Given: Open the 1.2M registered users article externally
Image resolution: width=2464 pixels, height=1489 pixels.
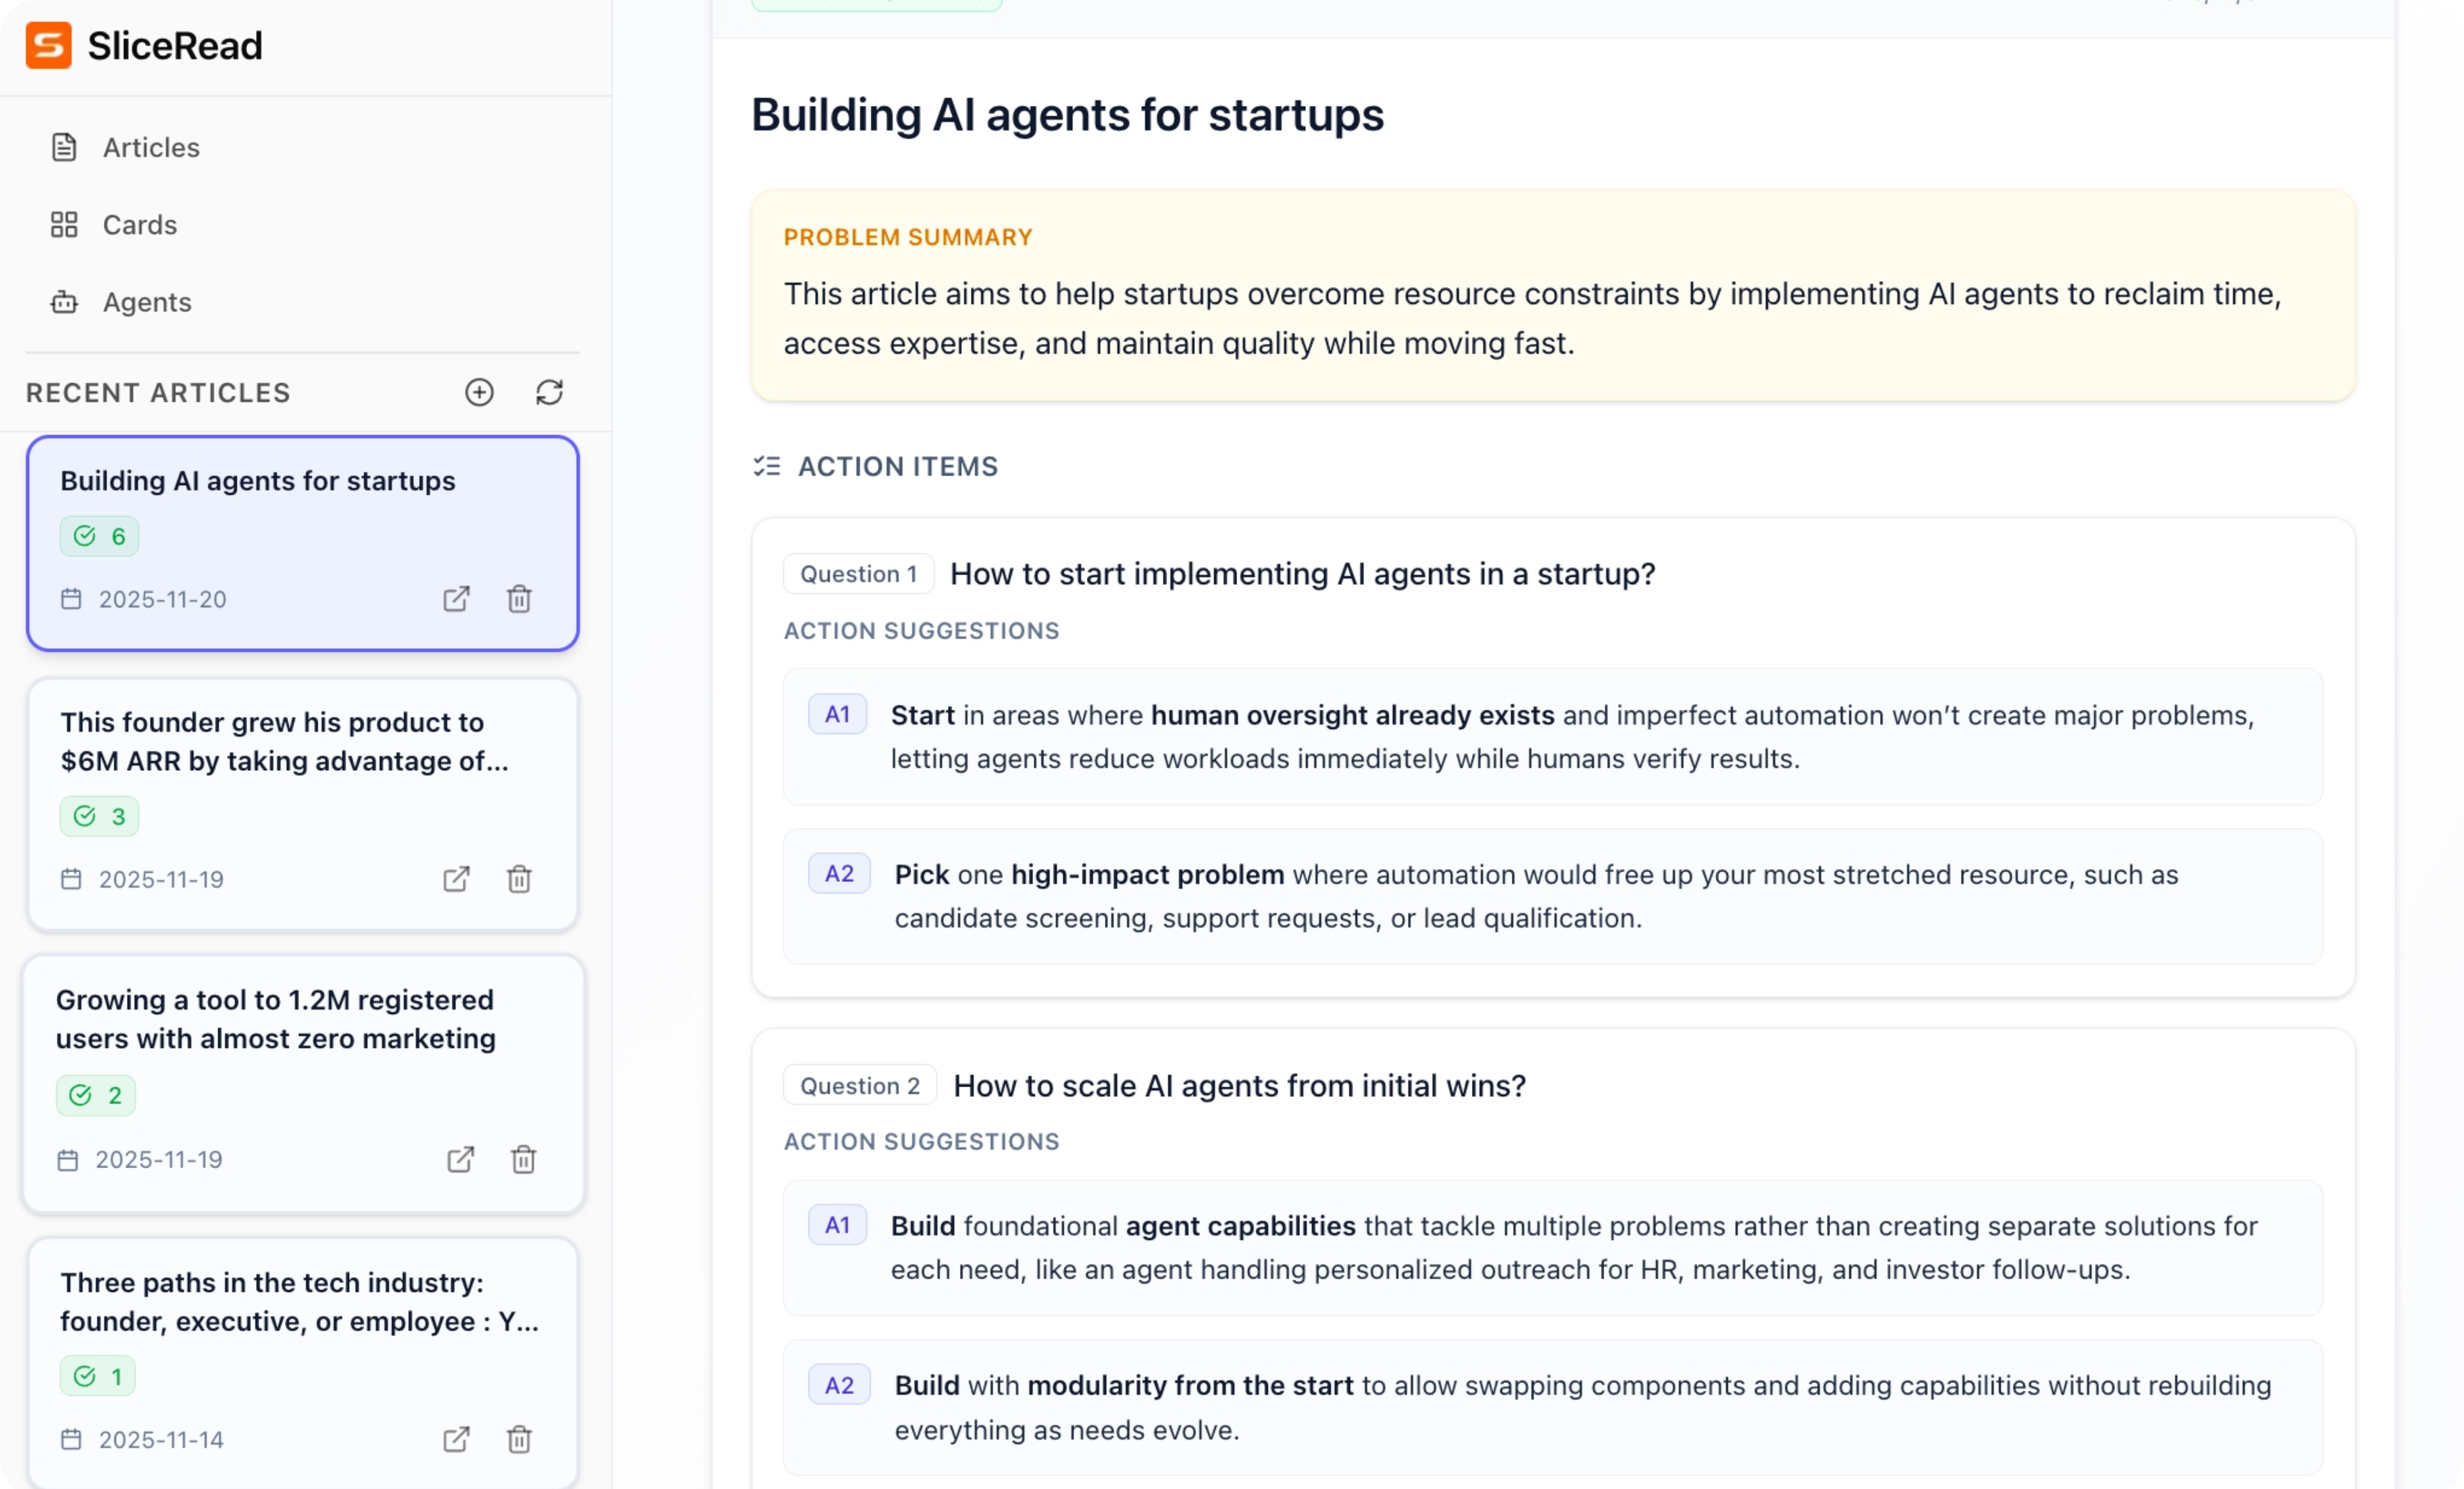Looking at the screenshot, I should point(460,1159).
